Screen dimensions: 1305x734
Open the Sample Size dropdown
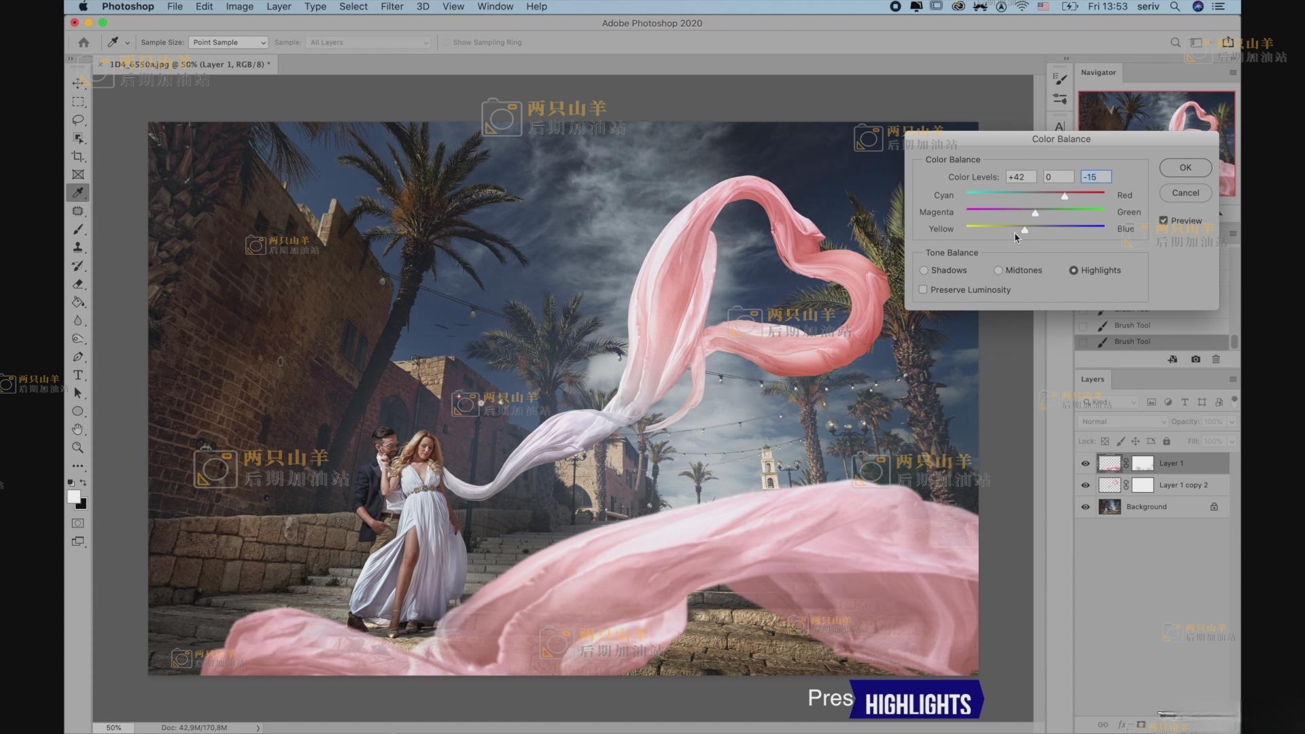pyautogui.click(x=228, y=42)
